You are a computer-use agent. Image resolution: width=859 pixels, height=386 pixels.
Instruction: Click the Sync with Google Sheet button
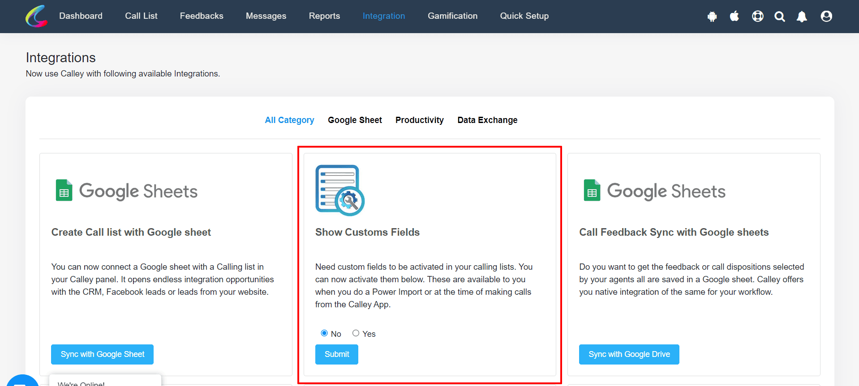[102, 354]
